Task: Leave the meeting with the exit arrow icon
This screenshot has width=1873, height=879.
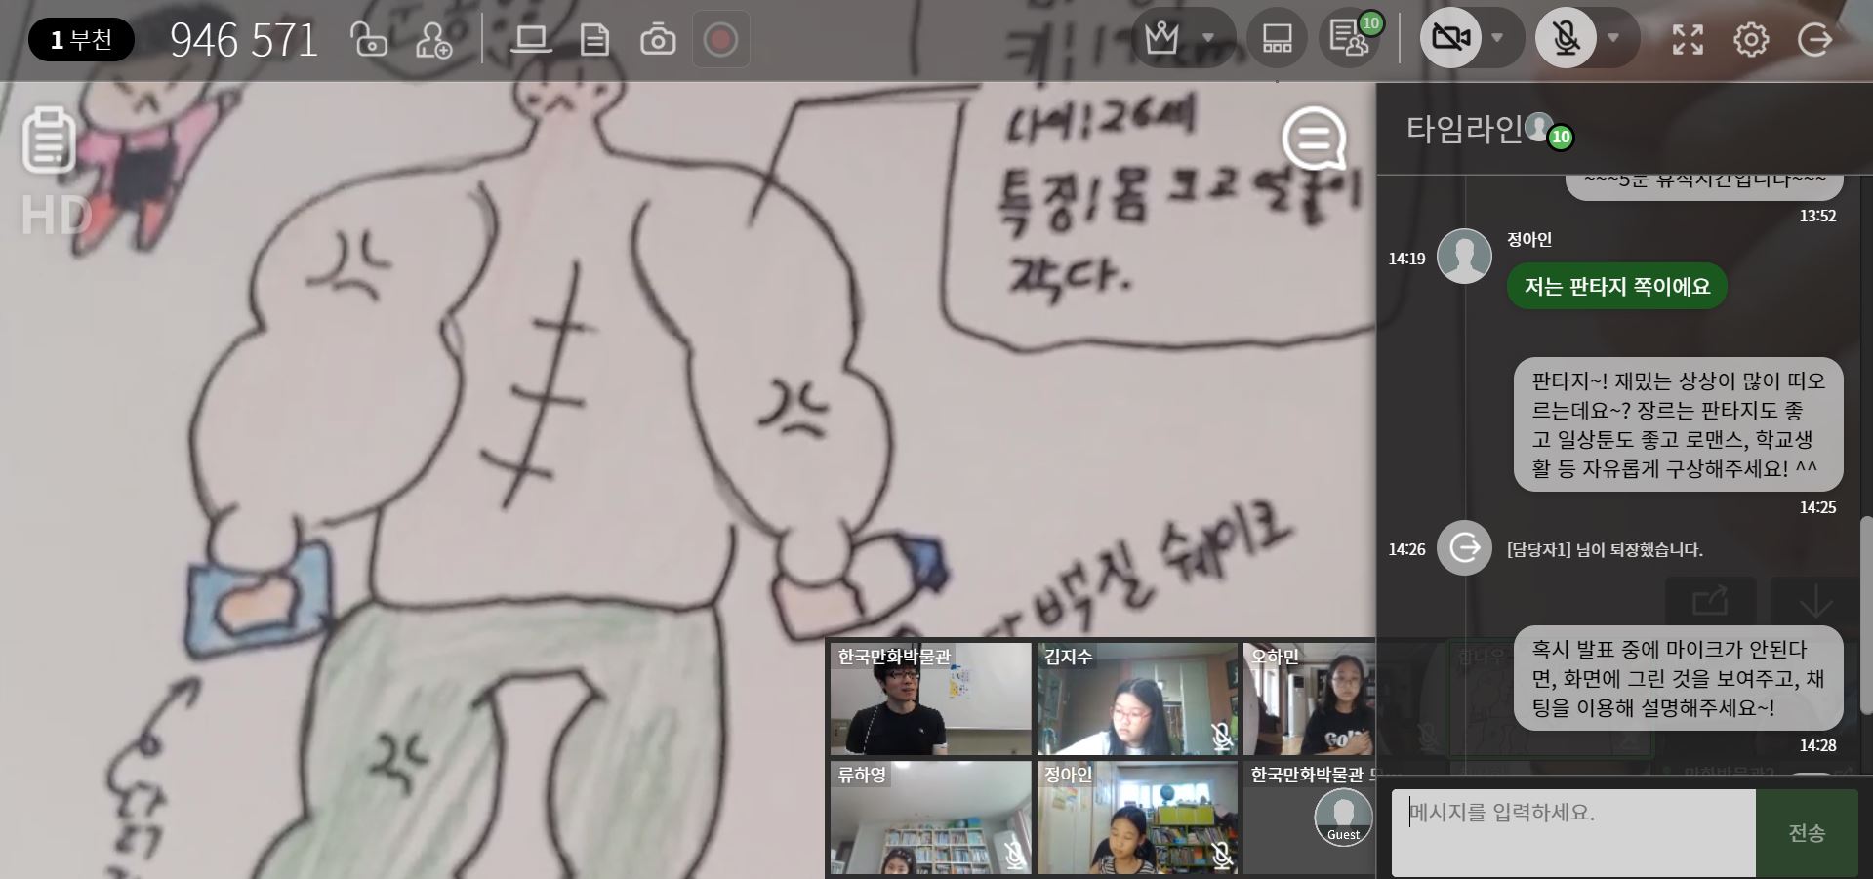Action: (x=1814, y=39)
